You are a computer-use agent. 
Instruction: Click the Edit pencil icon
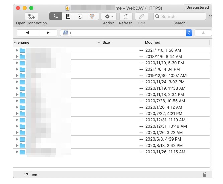[142, 16]
